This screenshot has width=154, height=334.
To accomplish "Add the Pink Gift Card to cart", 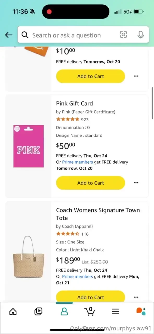I will coord(90,183).
